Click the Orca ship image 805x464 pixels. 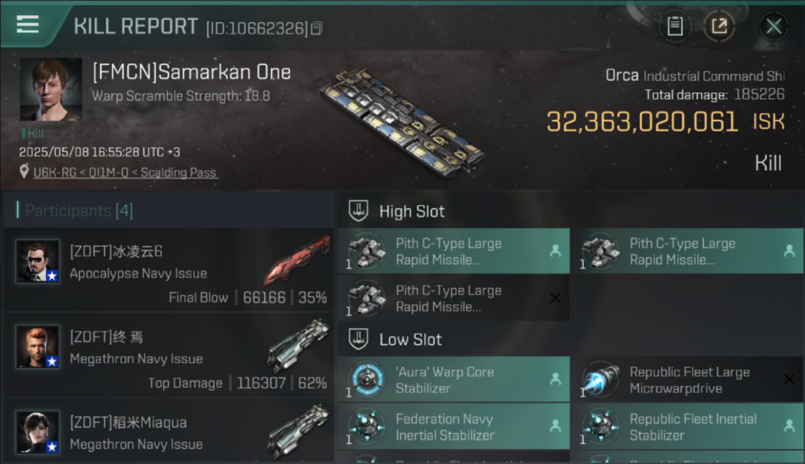click(x=402, y=121)
